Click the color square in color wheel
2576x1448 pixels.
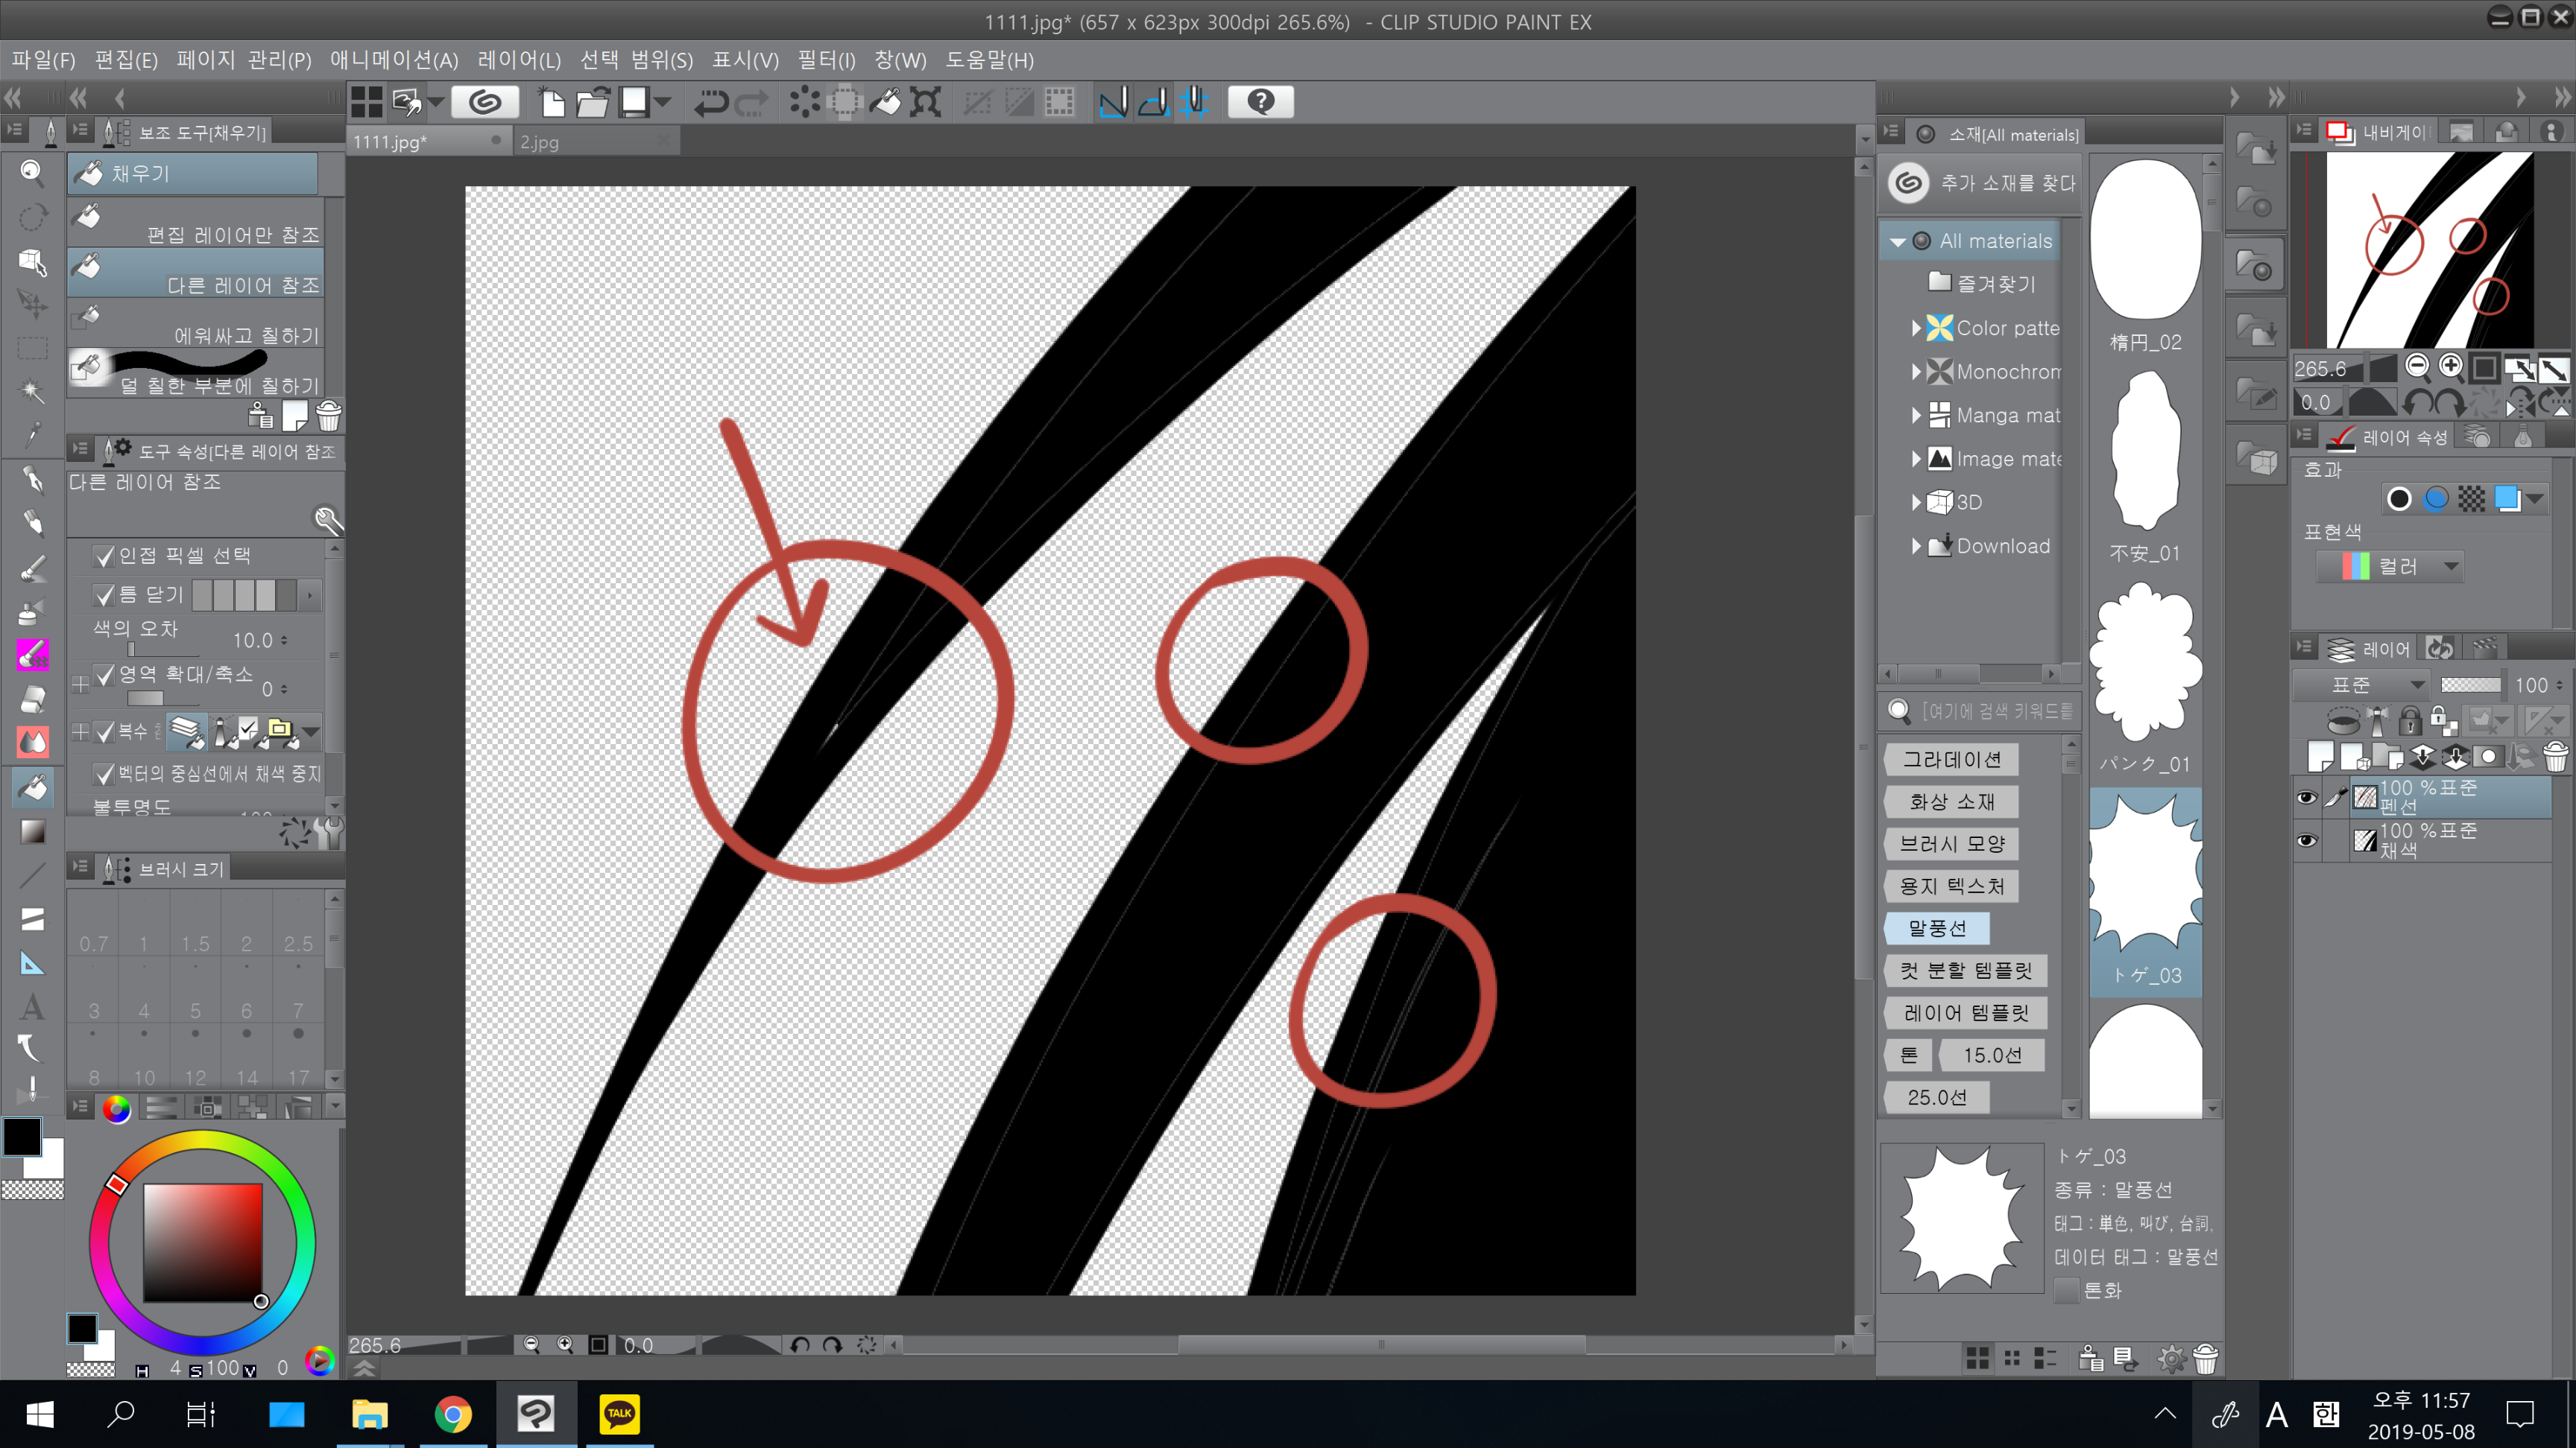(203, 1242)
